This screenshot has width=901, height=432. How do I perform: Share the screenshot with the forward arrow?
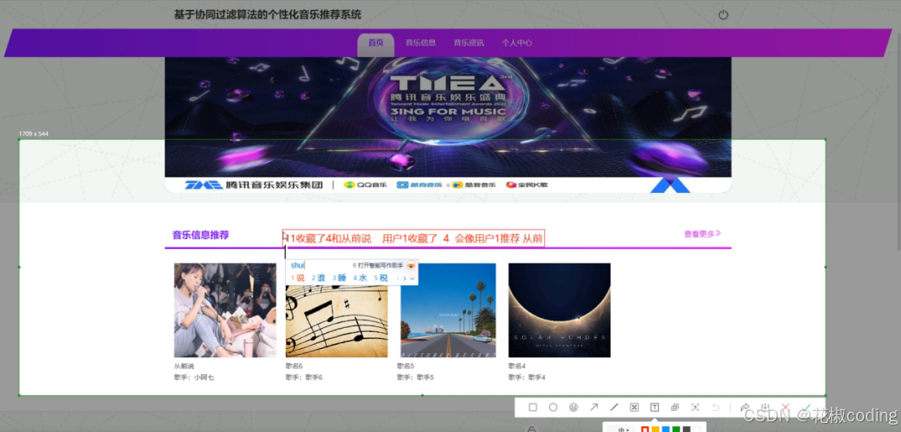click(745, 408)
